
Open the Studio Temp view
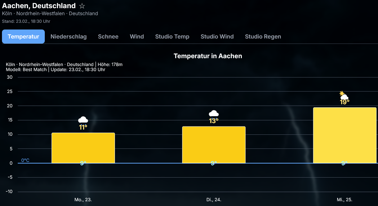click(172, 37)
